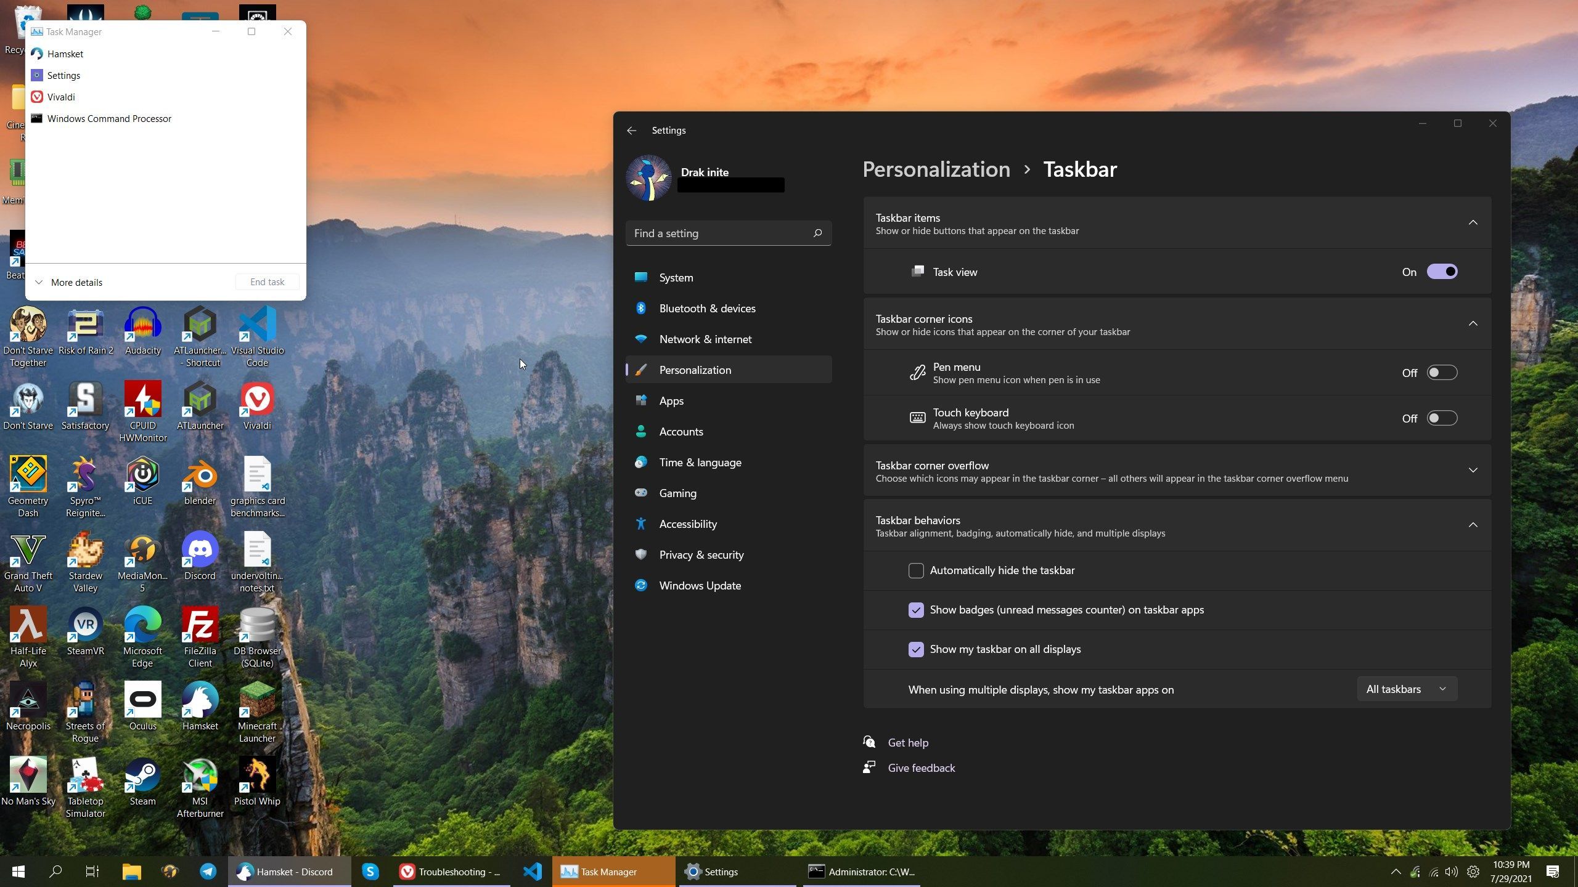The height and width of the screenshot is (887, 1578).
Task: Select Hamsket in Task Manager list
Action: point(165,54)
